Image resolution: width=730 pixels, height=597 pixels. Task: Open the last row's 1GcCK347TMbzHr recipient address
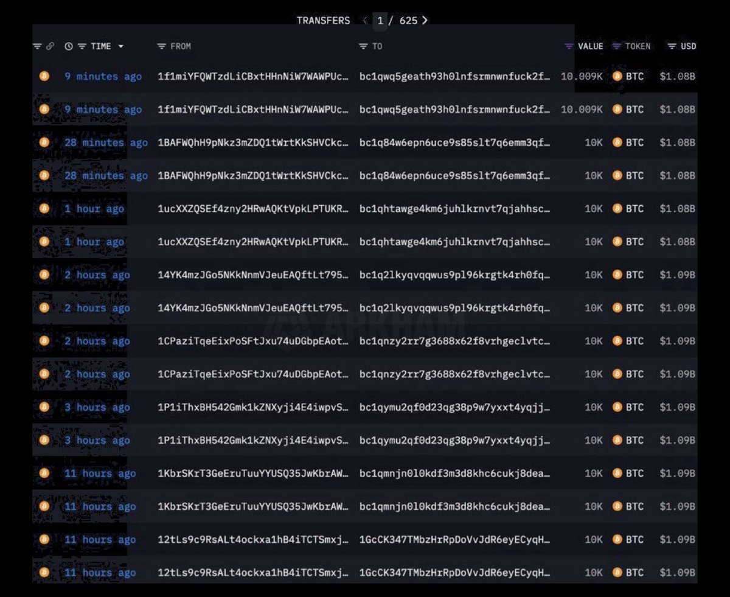pos(455,573)
